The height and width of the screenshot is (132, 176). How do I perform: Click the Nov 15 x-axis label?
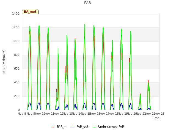tap(86, 114)
